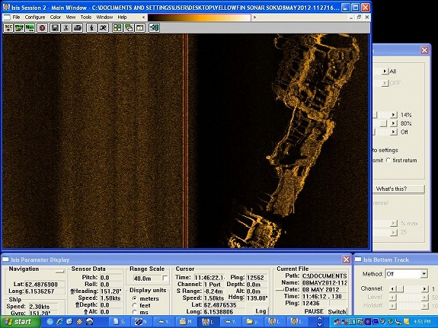Viewport: 438px width, 328px height.
Task: Click the second green toolbar icon
Action: tap(19, 28)
